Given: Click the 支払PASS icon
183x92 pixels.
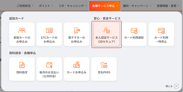Looking at the screenshot, I should point(104,65).
